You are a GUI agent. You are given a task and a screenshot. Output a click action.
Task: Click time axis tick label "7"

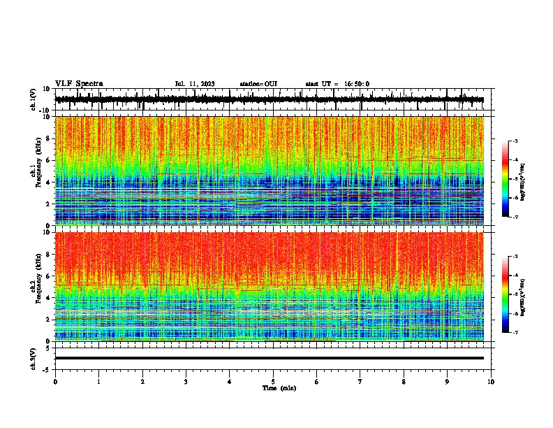pos(360,382)
